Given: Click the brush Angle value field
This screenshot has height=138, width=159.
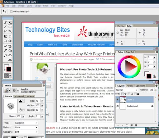Looking at the screenshot, I should (x=38, y=116).
